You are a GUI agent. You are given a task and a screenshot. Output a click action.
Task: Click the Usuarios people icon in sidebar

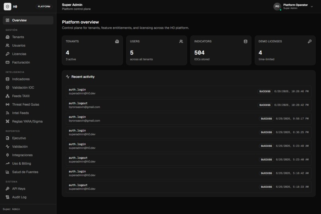[8, 45]
